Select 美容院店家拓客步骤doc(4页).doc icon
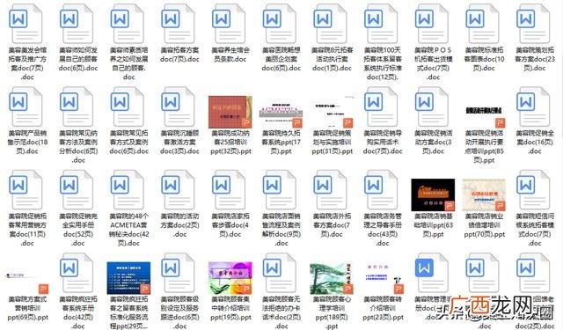 (x=229, y=190)
